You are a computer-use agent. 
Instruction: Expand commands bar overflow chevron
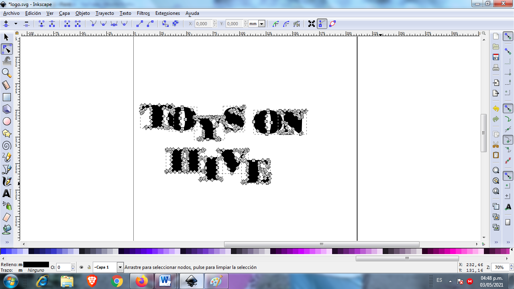(496, 242)
